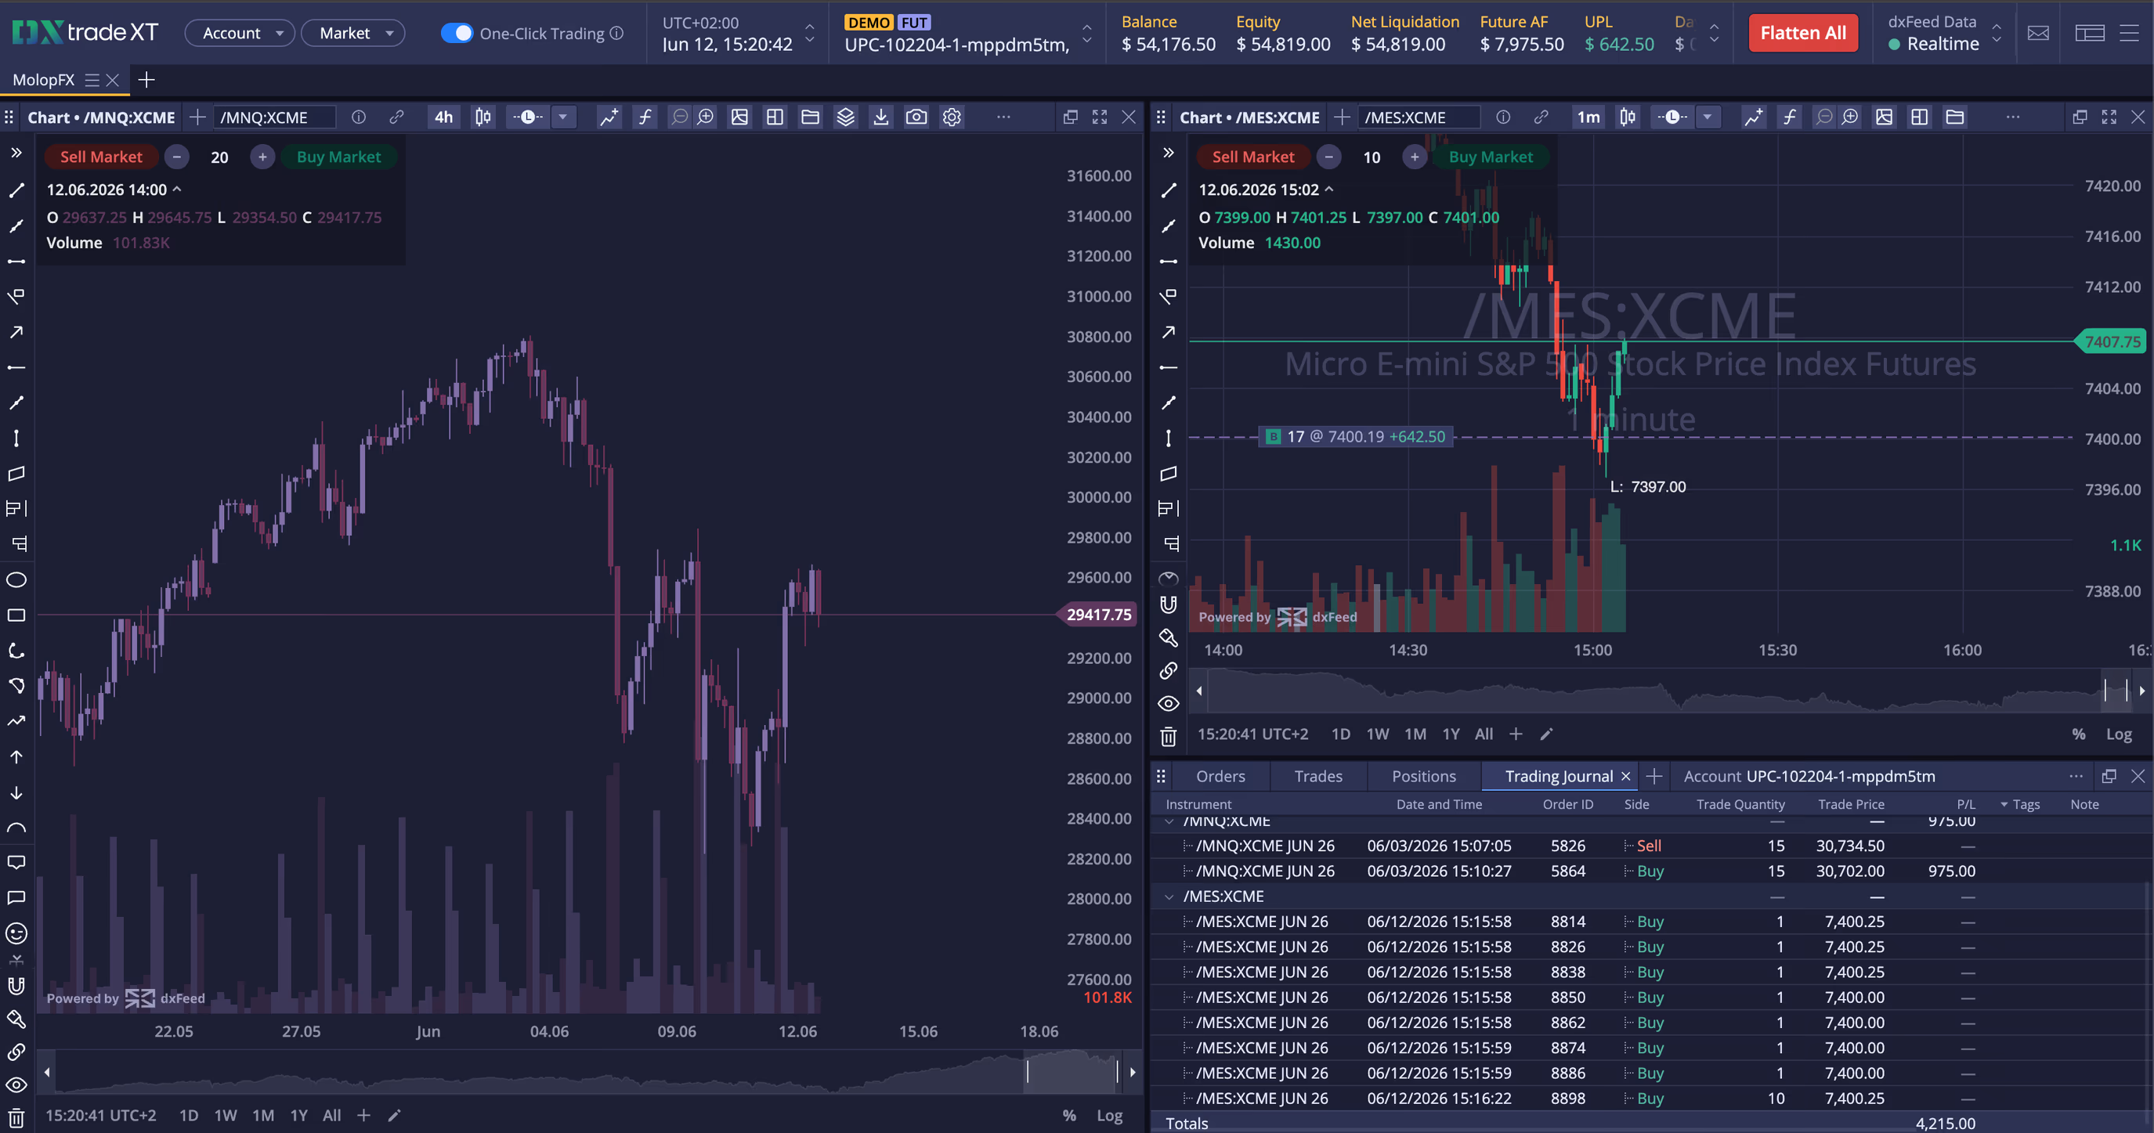Click the download icon in MNQ chart toolbar
This screenshot has height=1133, width=2154.
point(880,117)
